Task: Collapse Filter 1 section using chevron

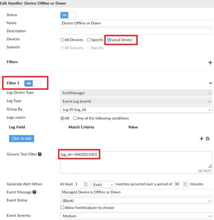Action: coord(210,83)
